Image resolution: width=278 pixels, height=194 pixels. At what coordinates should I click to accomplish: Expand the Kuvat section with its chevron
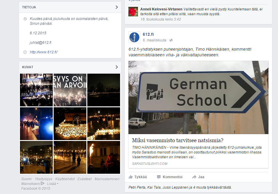point(117,67)
